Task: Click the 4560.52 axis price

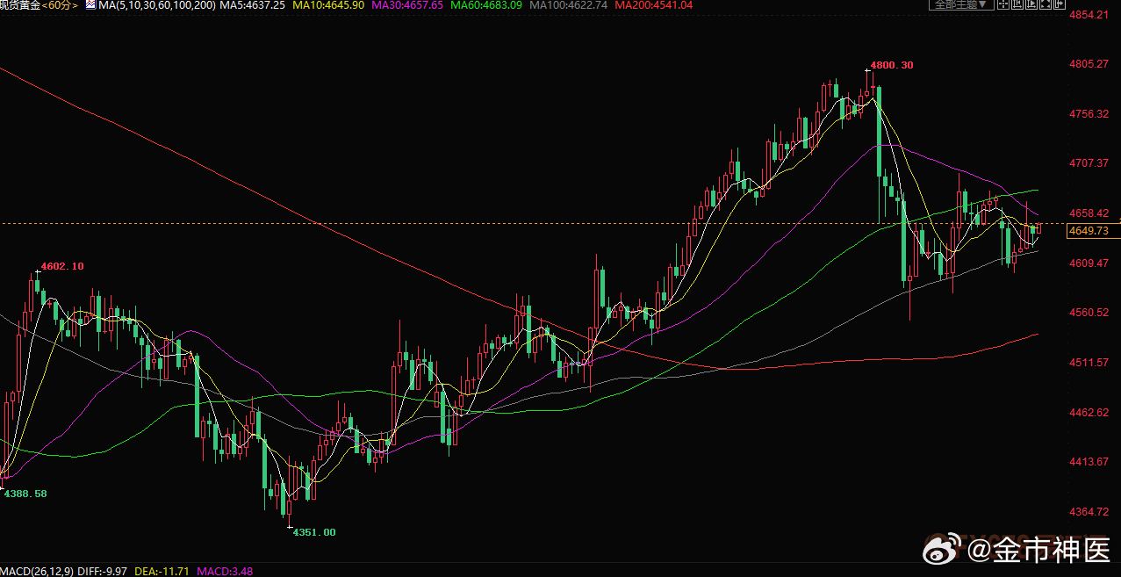Action: [x=1089, y=313]
